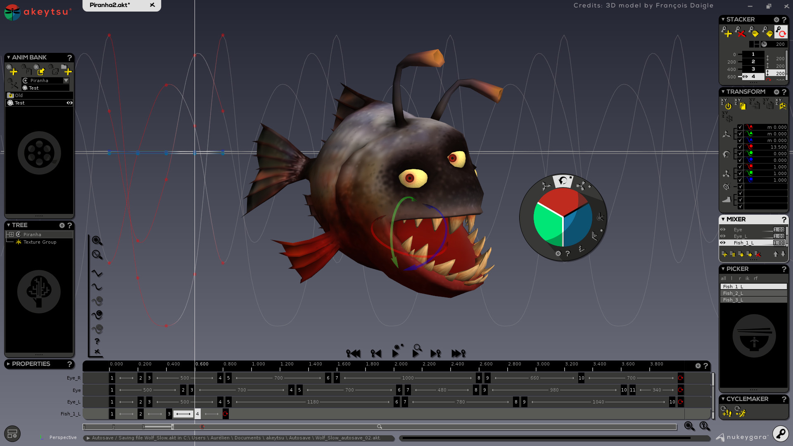The width and height of the screenshot is (793, 446).
Task: Collapse the Transform panel
Action: (x=723, y=92)
